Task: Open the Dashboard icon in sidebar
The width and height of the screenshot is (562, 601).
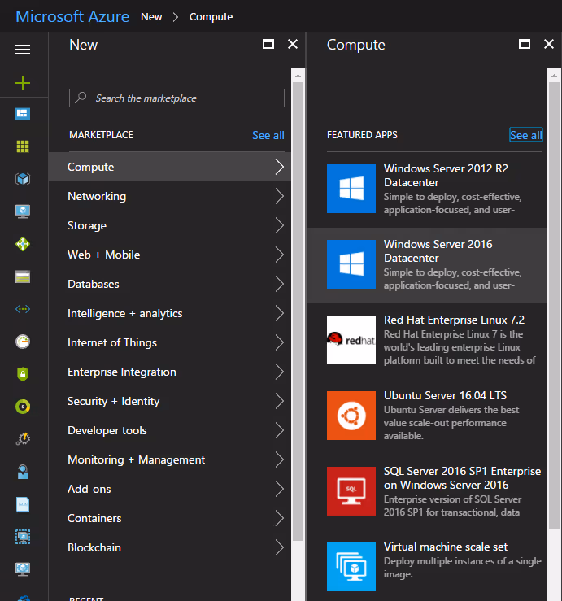Action: (23, 114)
